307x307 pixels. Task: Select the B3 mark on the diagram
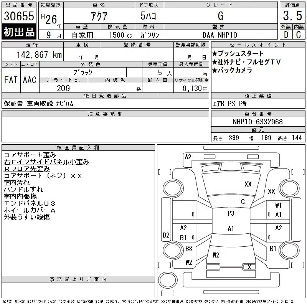pos(189,249)
